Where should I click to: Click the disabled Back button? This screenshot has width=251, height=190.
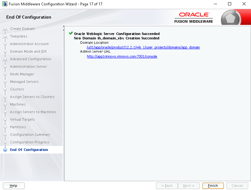167,186
